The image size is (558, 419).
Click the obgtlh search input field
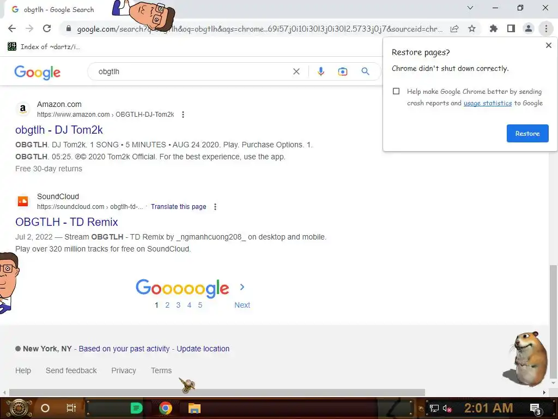pyautogui.click(x=192, y=71)
